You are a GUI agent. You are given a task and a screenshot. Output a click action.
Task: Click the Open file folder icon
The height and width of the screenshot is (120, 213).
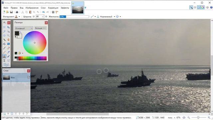click(x=7, y=12)
